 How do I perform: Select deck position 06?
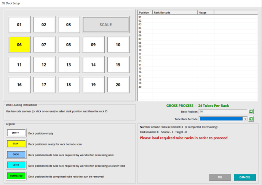tap(19, 45)
